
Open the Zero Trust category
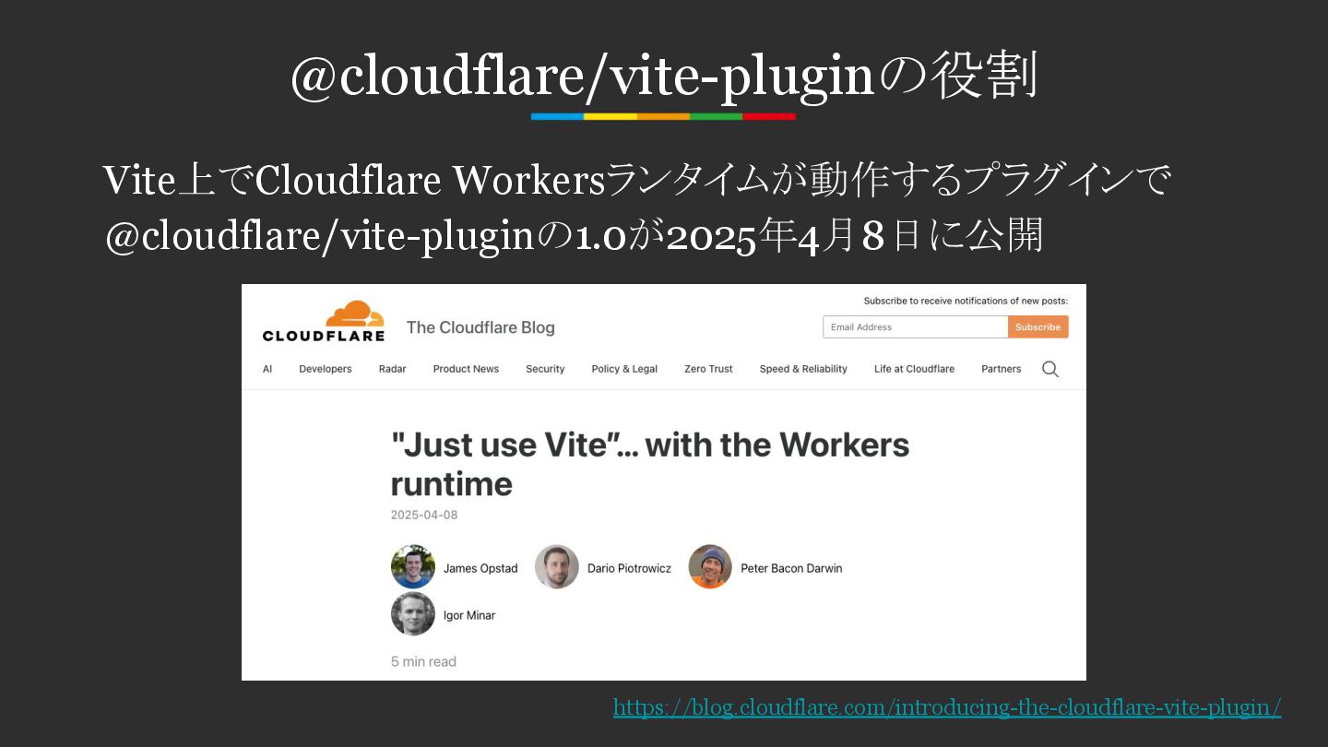click(708, 369)
